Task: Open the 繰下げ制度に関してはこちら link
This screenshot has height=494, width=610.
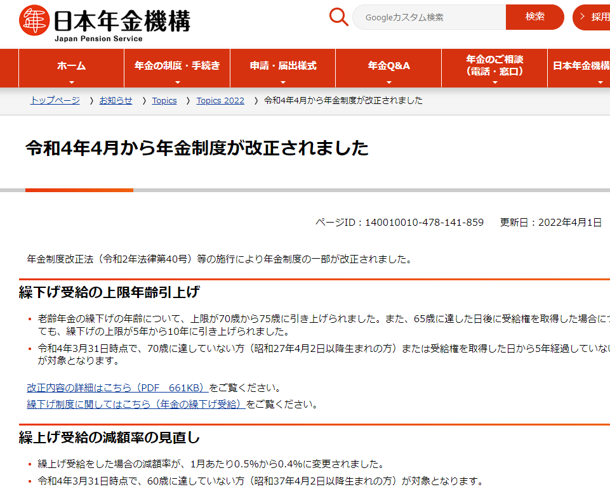Action: coord(136,405)
